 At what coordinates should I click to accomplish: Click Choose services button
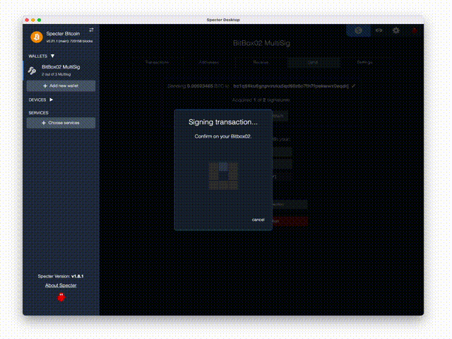tap(61, 123)
